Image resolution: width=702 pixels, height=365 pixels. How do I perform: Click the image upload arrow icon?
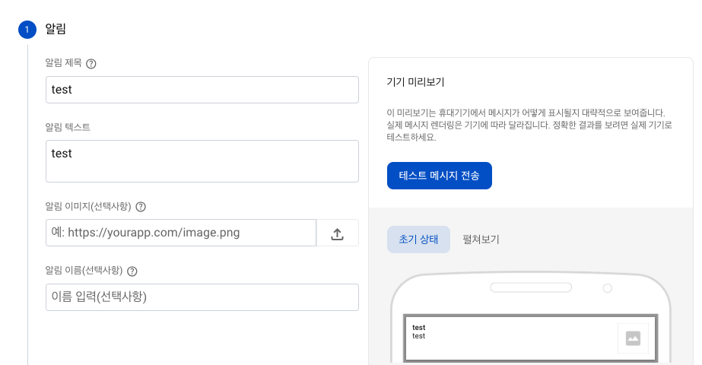pyautogui.click(x=337, y=233)
